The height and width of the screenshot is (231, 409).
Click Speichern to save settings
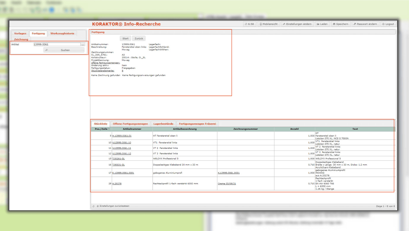(340, 24)
